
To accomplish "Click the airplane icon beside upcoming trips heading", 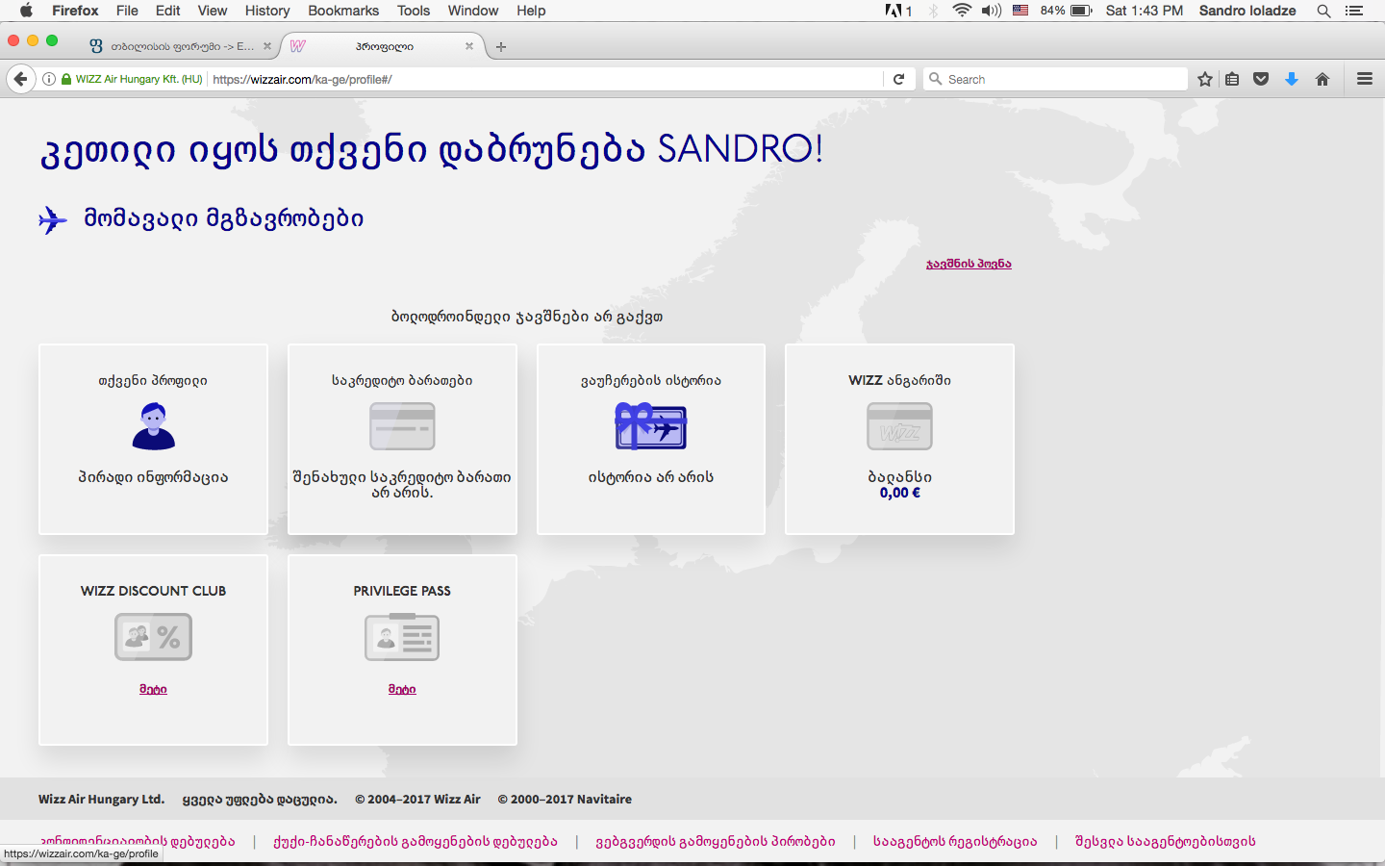I will (x=53, y=219).
